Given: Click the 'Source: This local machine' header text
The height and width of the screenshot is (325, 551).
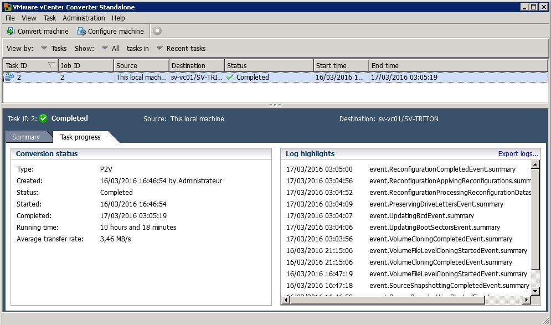Looking at the screenshot, I should (x=183, y=118).
